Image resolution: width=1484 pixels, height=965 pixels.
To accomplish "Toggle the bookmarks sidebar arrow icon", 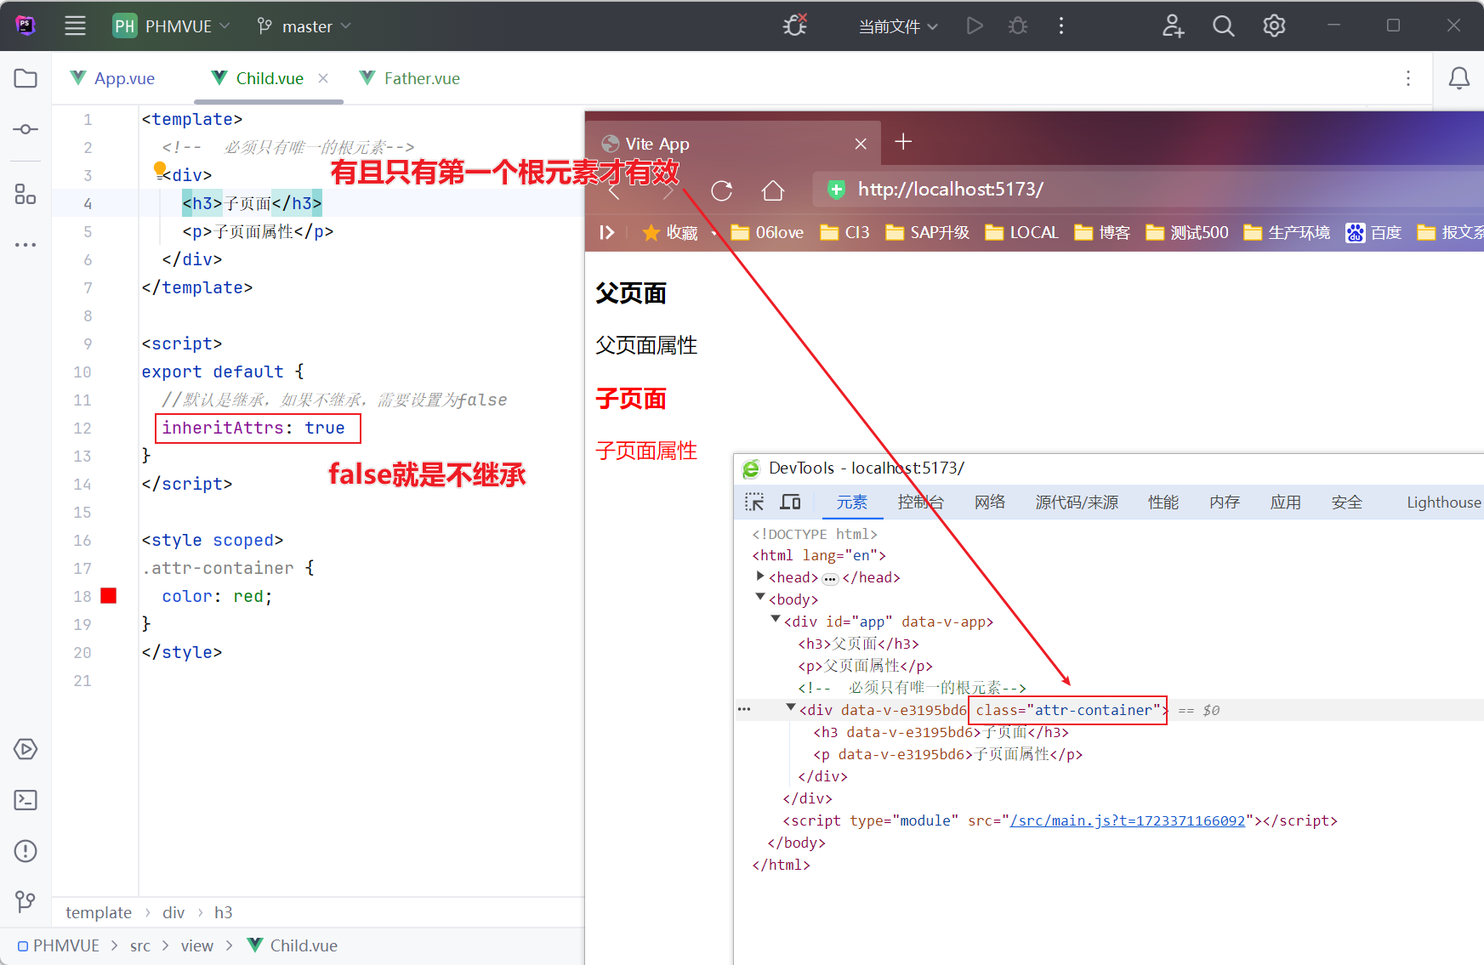I will coord(606,232).
